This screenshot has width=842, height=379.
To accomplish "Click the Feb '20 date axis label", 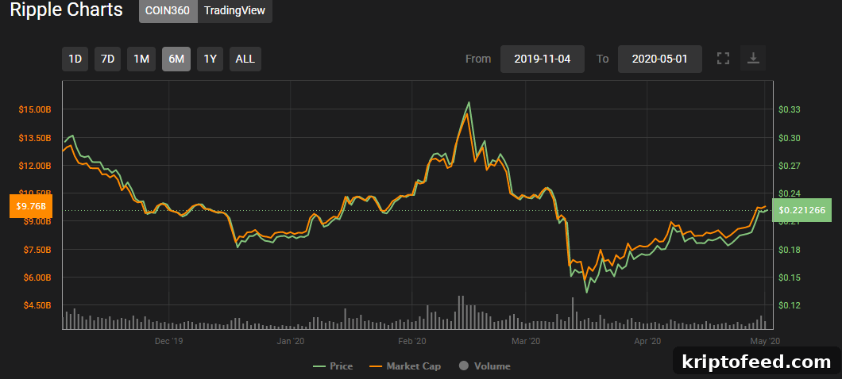I will pyautogui.click(x=412, y=341).
